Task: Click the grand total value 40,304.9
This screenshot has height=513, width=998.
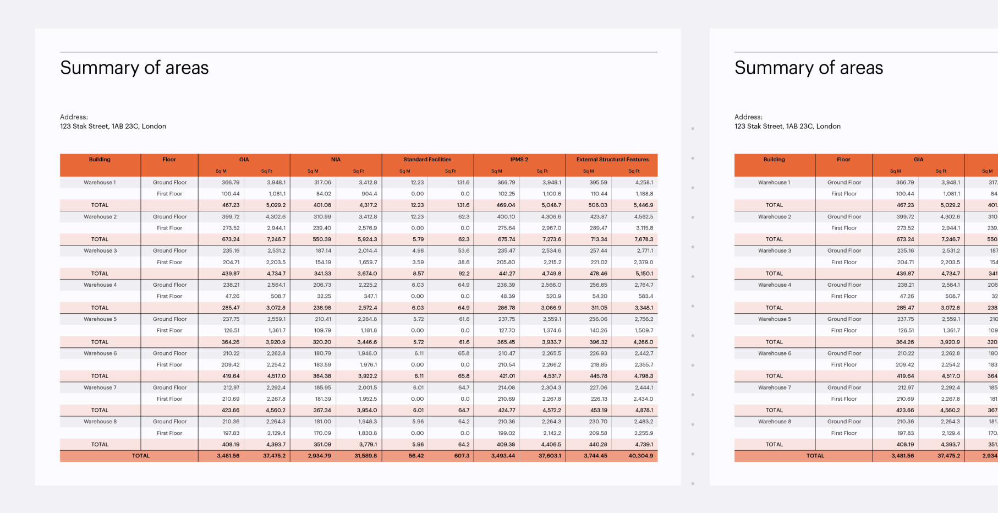Action: coord(640,456)
